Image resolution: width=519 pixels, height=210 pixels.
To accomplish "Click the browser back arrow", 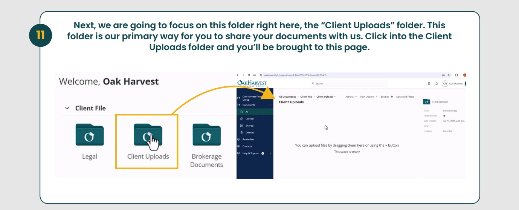I will click(238, 75).
